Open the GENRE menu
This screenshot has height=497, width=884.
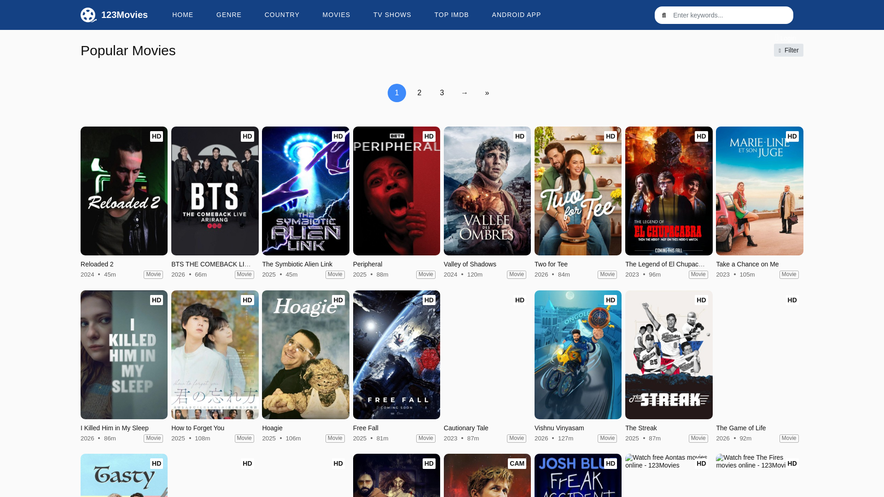pos(229,15)
